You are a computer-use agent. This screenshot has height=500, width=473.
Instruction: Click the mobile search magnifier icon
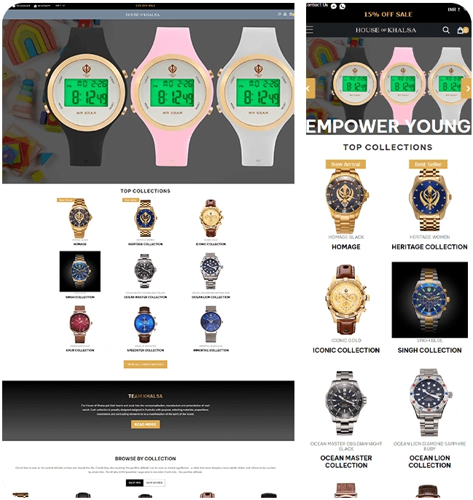click(x=446, y=30)
